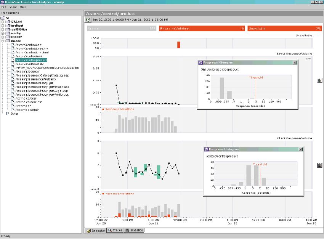Click HP logo icon in GET Response Histogram title

[x=200, y=63]
